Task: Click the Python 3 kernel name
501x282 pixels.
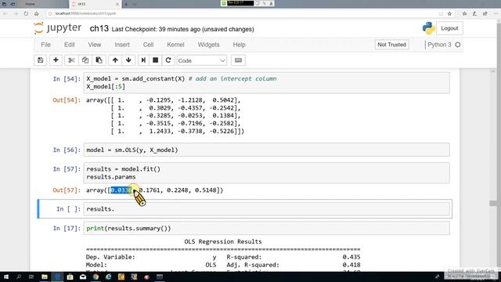Action: 439,45
